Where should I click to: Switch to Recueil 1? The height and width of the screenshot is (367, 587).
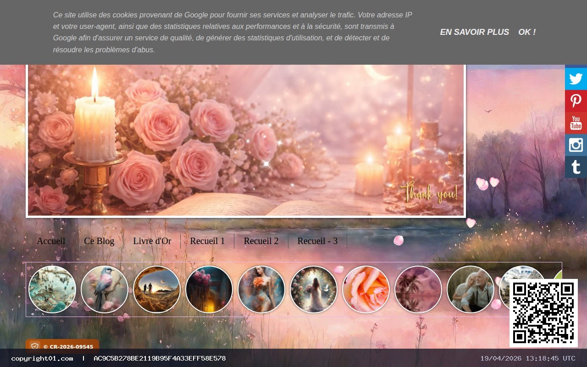click(x=207, y=241)
